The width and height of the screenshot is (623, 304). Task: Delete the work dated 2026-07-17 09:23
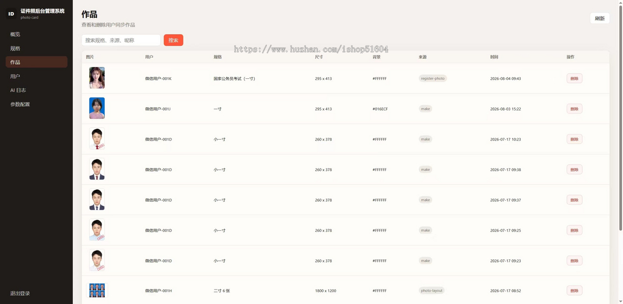(574, 260)
